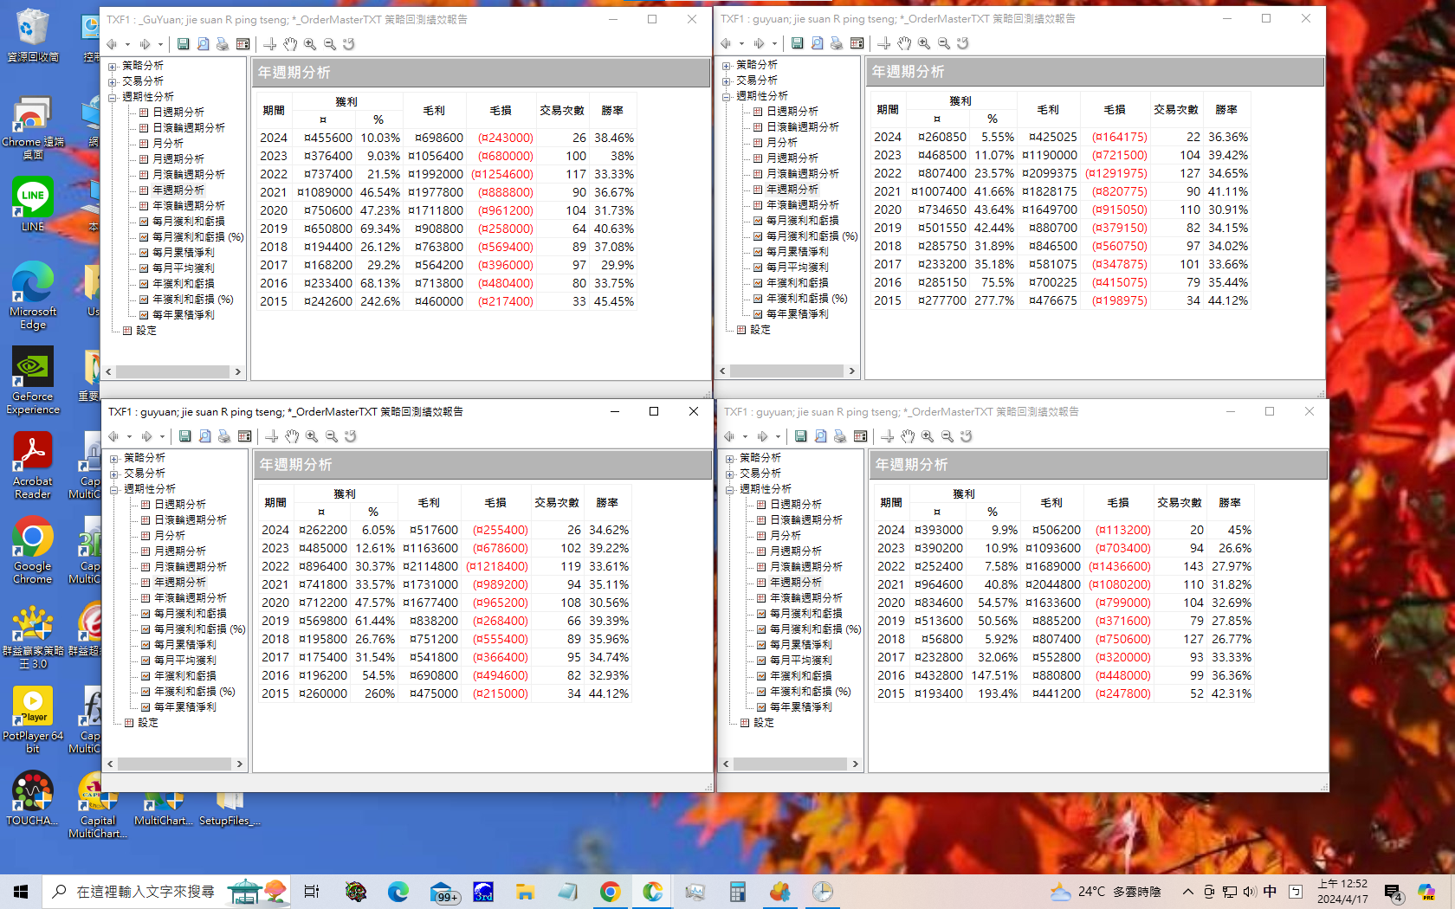The width and height of the screenshot is (1455, 909).
Task: Click zoom in icon in top-left window
Action: point(310,44)
